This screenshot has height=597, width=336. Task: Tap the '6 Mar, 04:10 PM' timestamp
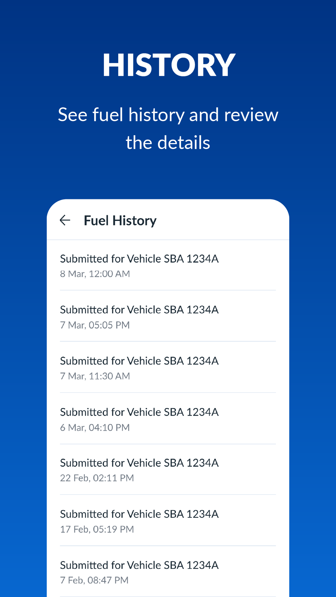[95, 427]
